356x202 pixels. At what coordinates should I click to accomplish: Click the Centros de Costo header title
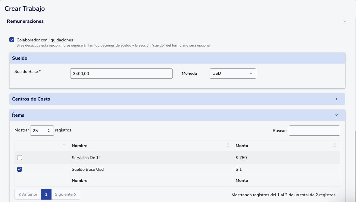31,99
